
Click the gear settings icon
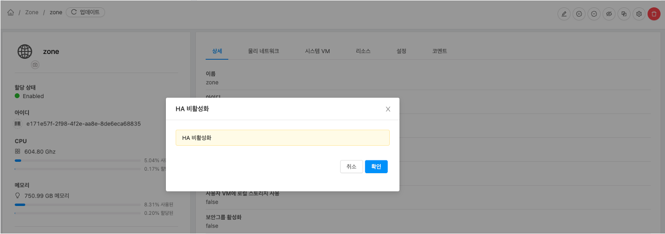pyautogui.click(x=639, y=14)
